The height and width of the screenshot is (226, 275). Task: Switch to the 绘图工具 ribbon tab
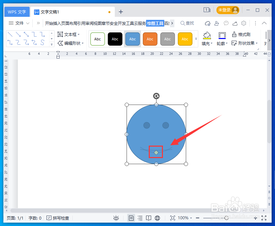tap(155, 23)
